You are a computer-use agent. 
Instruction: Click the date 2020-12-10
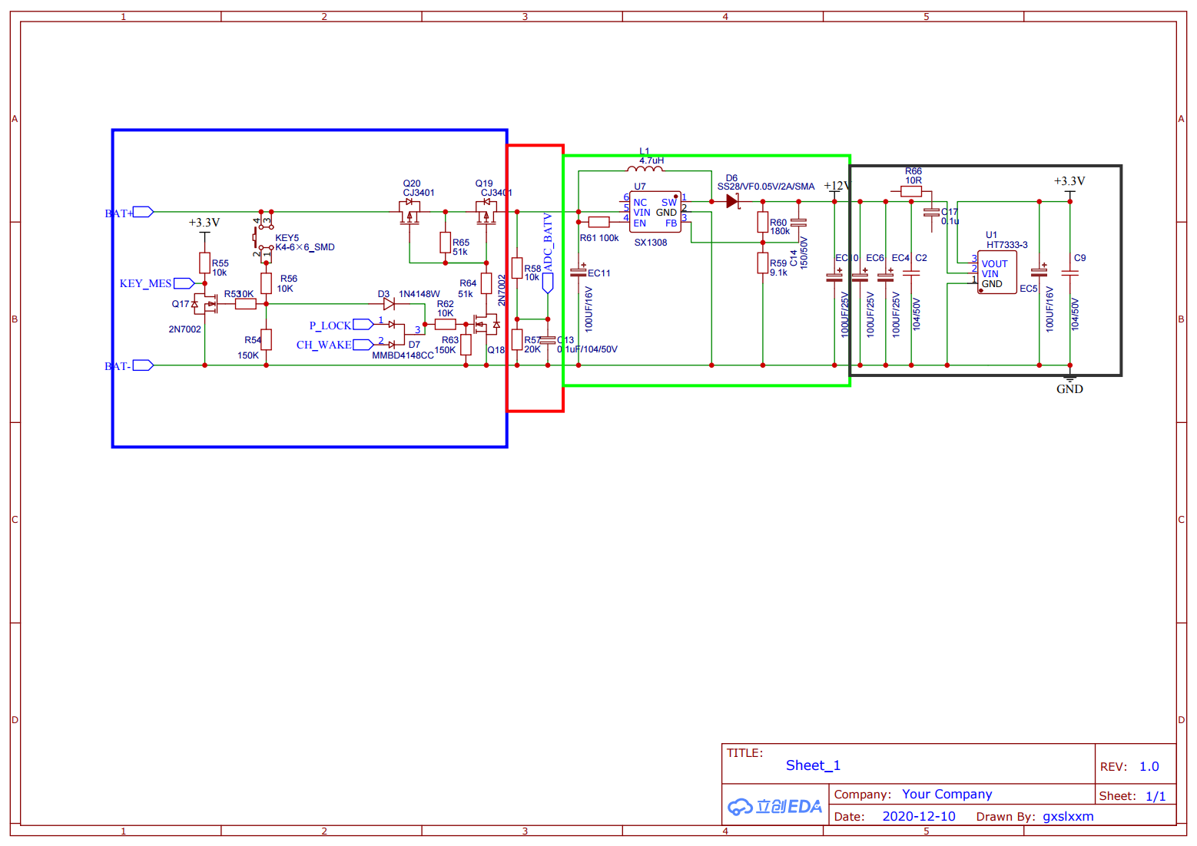coord(919,816)
